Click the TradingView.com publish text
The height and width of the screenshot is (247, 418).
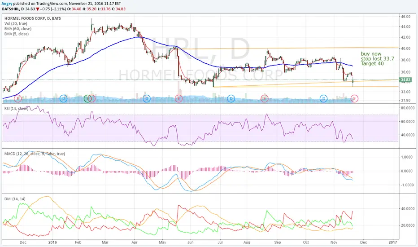pyautogui.click(x=51, y=4)
